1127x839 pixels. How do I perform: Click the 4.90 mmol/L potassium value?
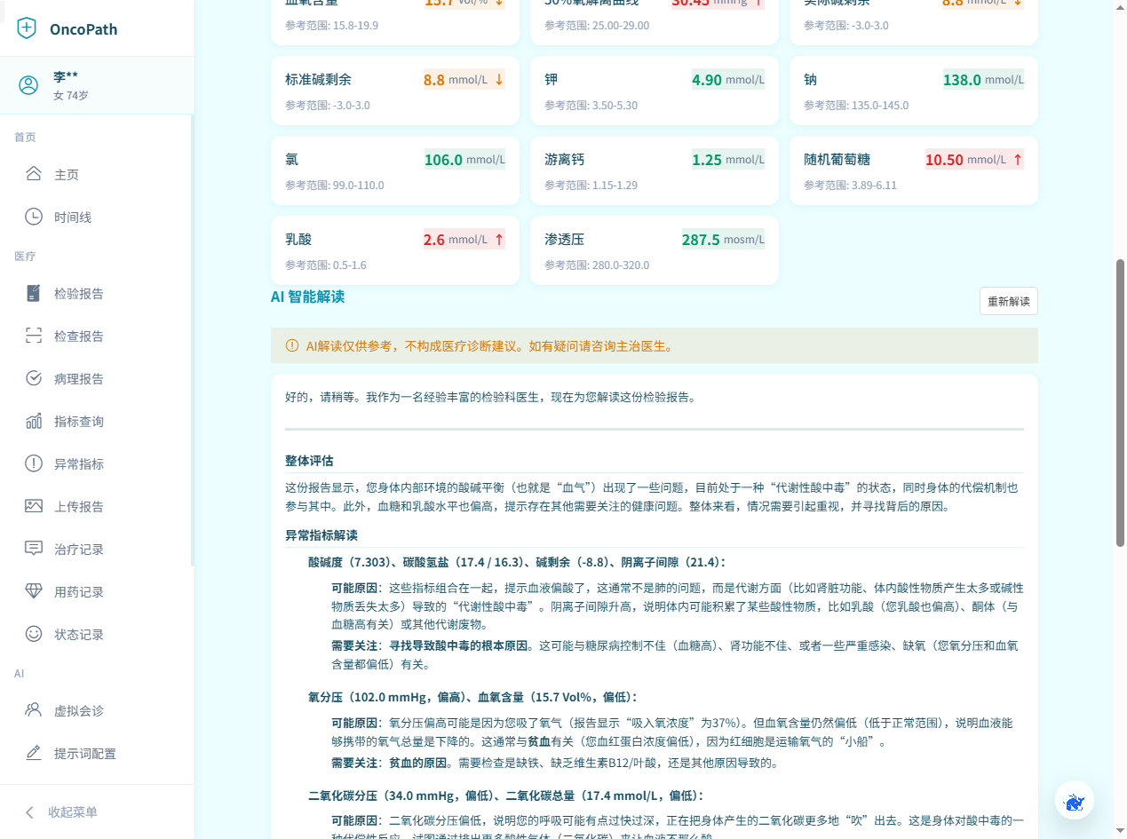pos(728,80)
